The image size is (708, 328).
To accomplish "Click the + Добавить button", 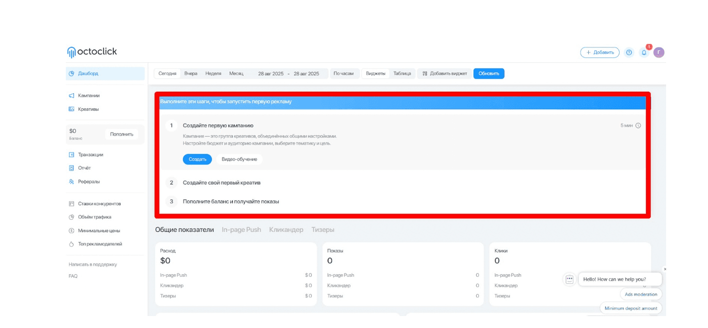I will click(600, 52).
